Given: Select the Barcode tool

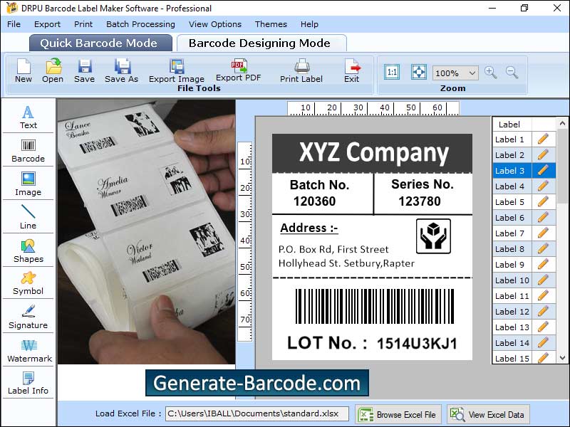Looking at the screenshot, I should point(28,150).
